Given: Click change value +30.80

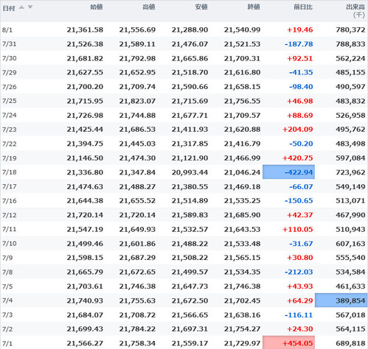Looking at the screenshot, I should coord(300,258).
